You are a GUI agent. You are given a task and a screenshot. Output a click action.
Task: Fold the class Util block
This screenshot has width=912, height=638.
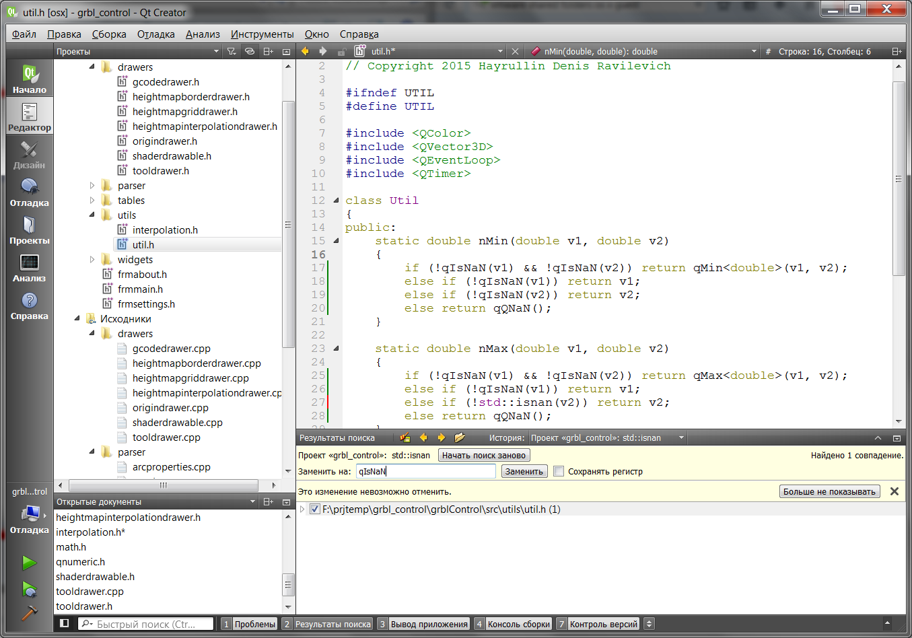(x=336, y=201)
